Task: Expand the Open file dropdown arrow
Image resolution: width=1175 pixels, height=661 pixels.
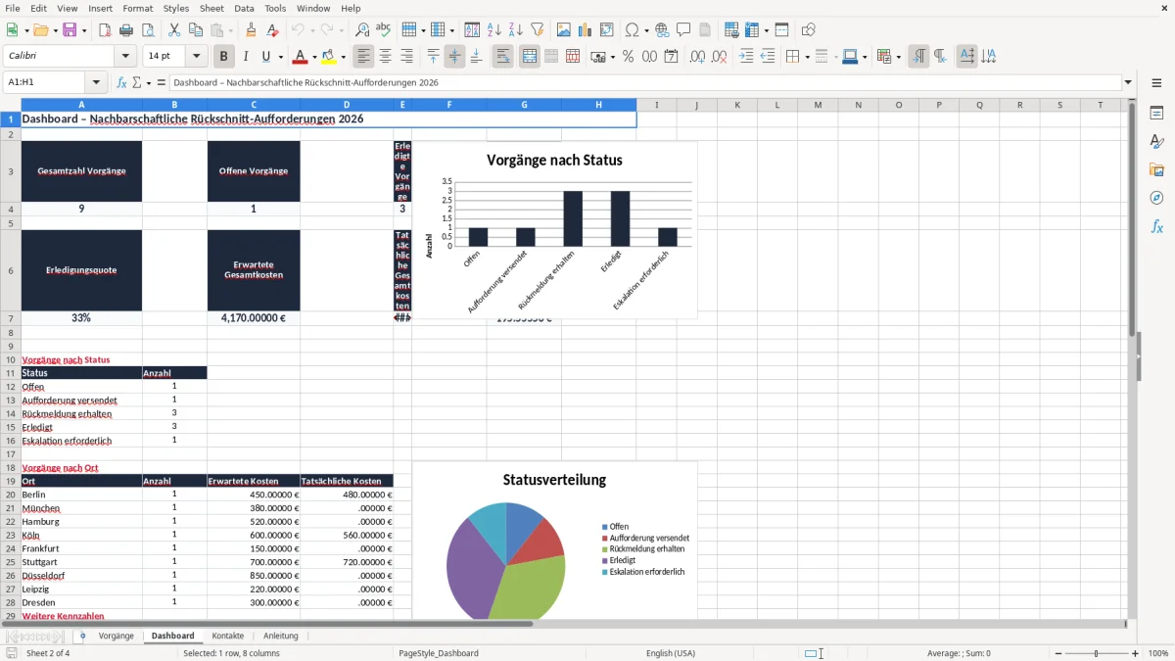Action: [55, 30]
